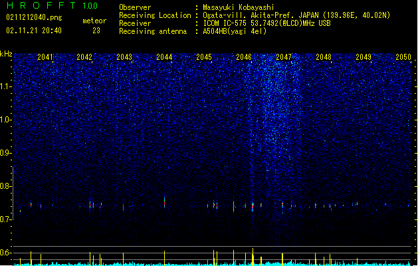Click the 1.0 kHz axis label
The height and width of the screenshot is (266, 418).
[x=6, y=120]
